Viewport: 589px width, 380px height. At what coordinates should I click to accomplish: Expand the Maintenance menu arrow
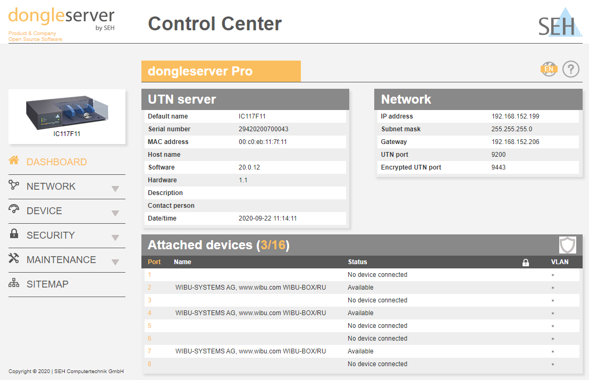115,262
